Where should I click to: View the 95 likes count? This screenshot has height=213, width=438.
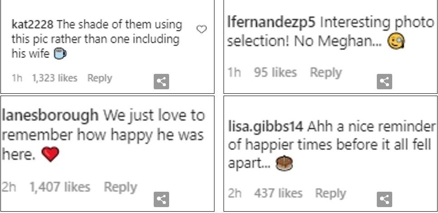(275, 73)
